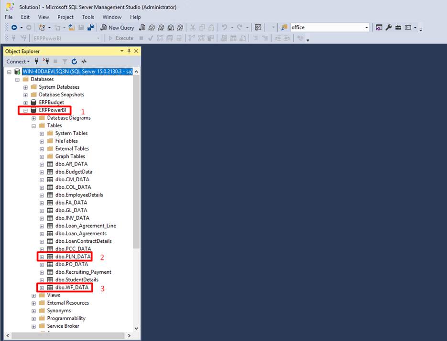Click the Filter funnel icon in Object Explorer
This screenshot has width=447, height=341.
point(65,62)
